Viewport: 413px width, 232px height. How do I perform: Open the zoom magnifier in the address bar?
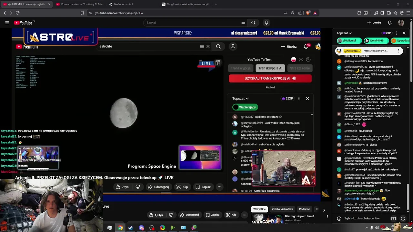pos(293,13)
